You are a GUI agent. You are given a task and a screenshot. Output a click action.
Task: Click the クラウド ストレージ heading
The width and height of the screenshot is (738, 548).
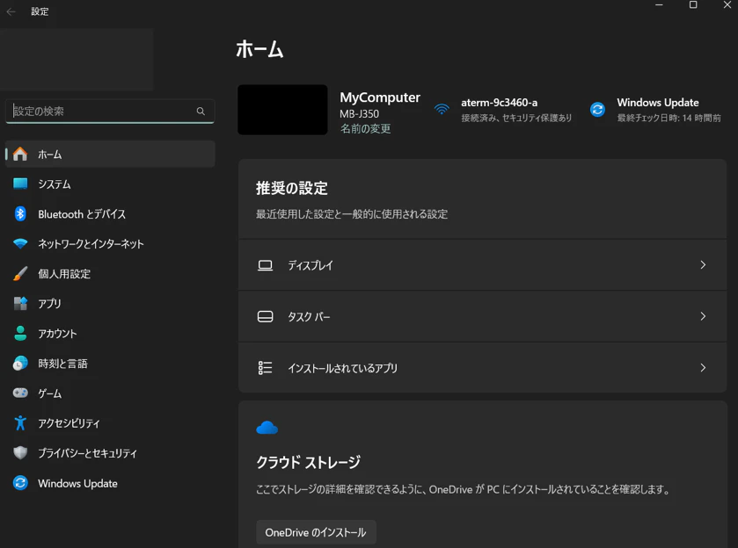(x=308, y=462)
